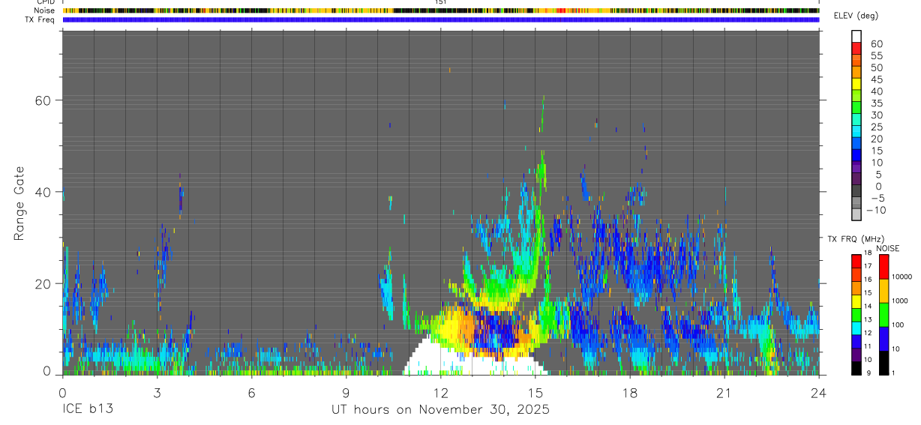
Task: Click the '−5' label on ELEV colorbar
Action: (x=876, y=198)
